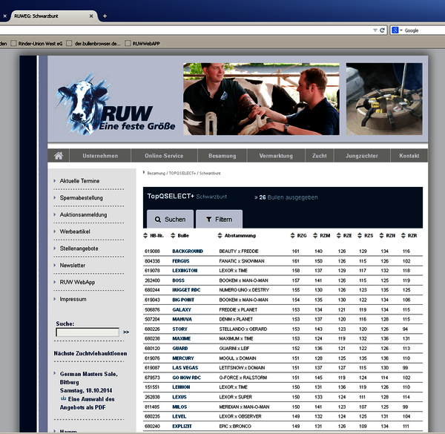Open Google search engine dropdown icon
This screenshot has width=445, height=434.
pos(397,30)
